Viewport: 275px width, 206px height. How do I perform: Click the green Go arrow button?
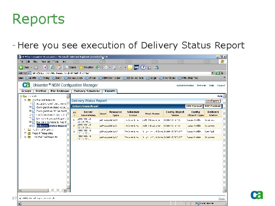tap(218, 73)
